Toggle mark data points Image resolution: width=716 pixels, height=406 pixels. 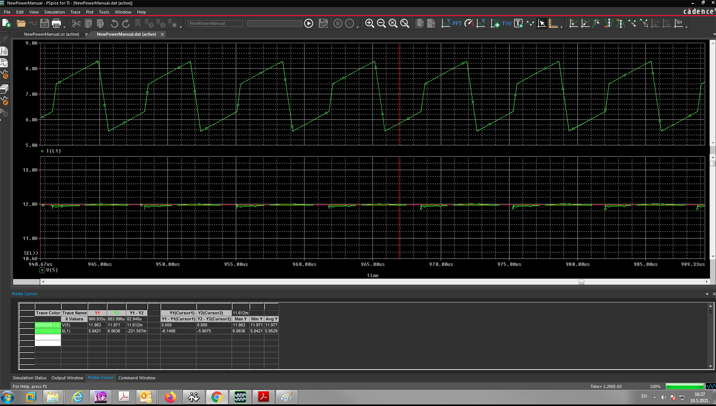click(530, 23)
